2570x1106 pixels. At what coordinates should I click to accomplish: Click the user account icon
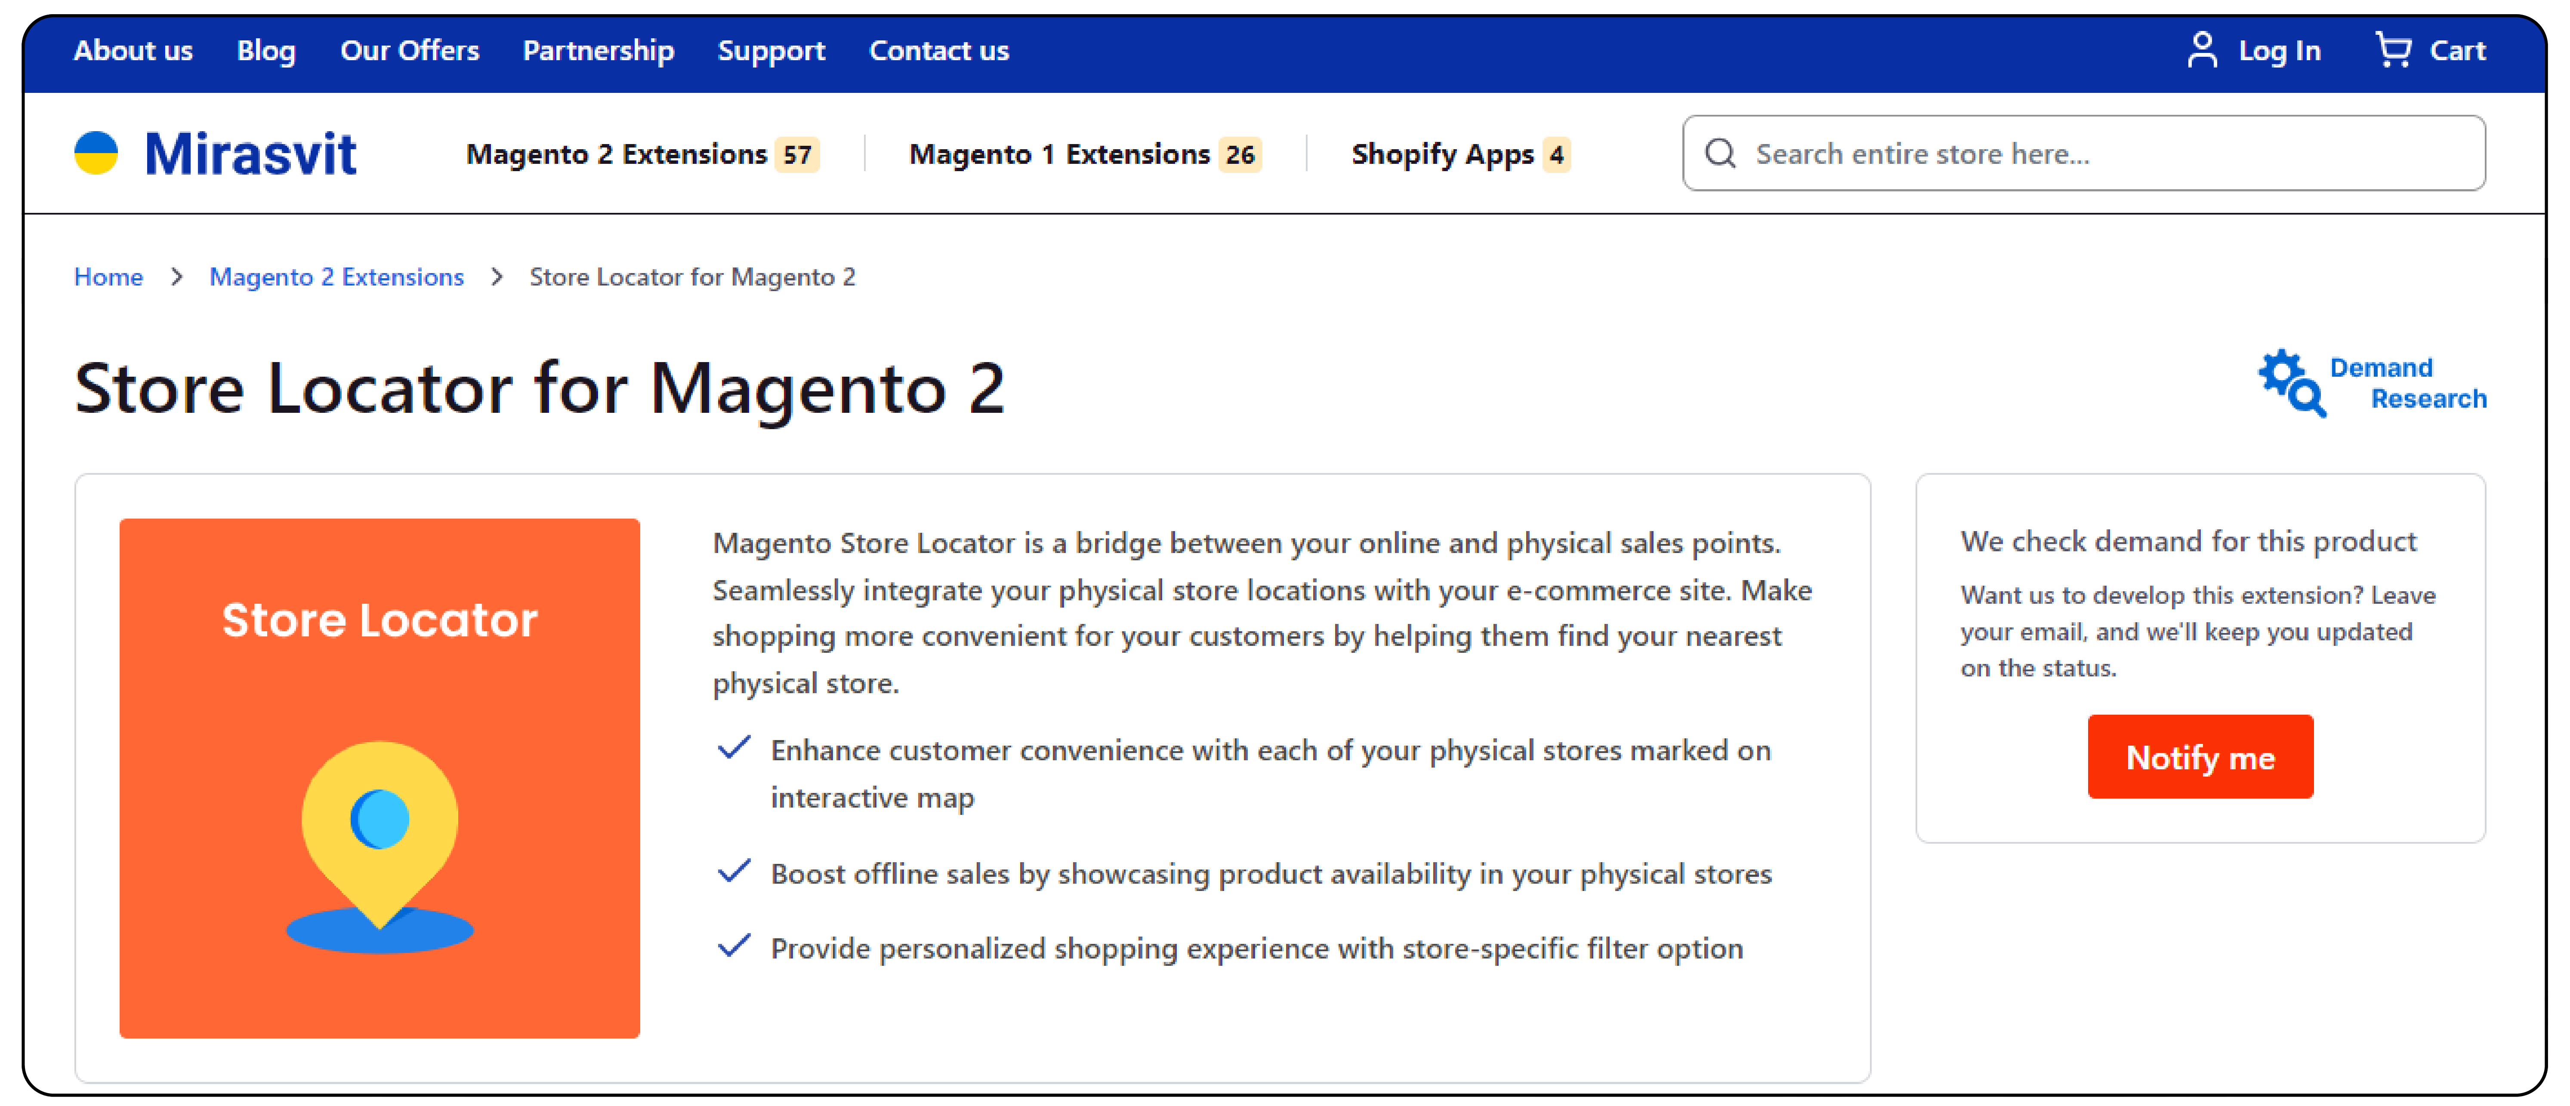click(2202, 49)
